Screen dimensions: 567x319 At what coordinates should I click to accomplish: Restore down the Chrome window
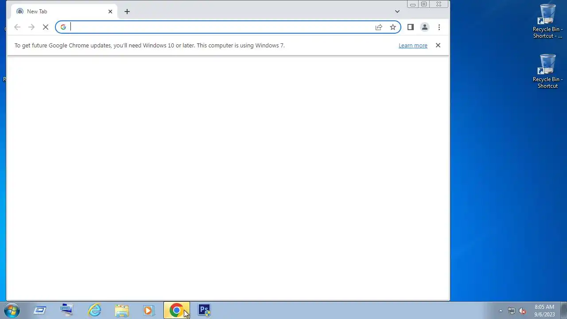424,4
